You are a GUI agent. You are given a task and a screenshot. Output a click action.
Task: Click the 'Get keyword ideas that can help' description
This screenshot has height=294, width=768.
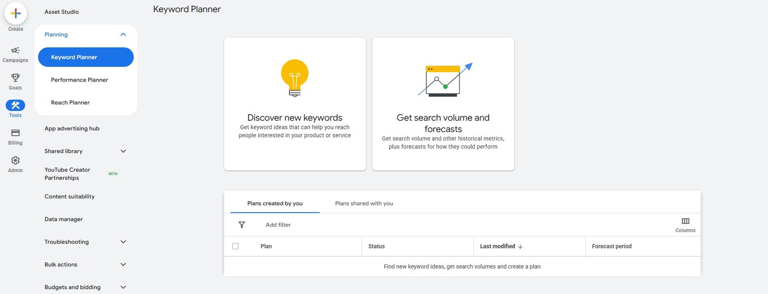pos(295,131)
